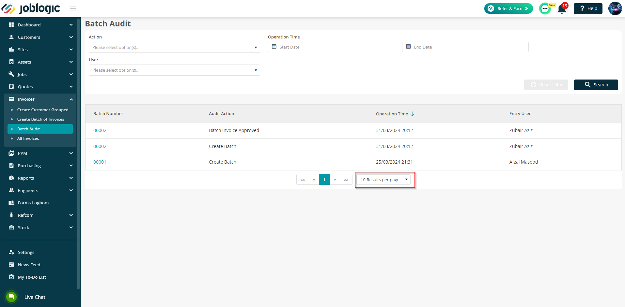Open batch 00001 link
The width and height of the screenshot is (625, 307).
(x=100, y=162)
